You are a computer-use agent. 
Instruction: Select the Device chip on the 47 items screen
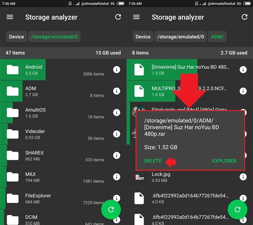pyautogui.click(x=17, y=37)
